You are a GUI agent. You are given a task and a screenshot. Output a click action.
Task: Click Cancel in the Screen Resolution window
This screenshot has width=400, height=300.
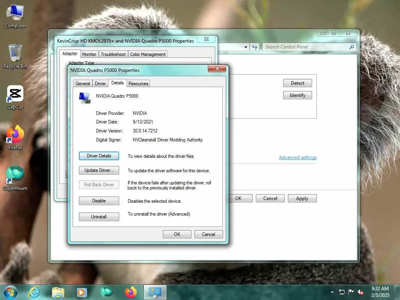[270, 198]
